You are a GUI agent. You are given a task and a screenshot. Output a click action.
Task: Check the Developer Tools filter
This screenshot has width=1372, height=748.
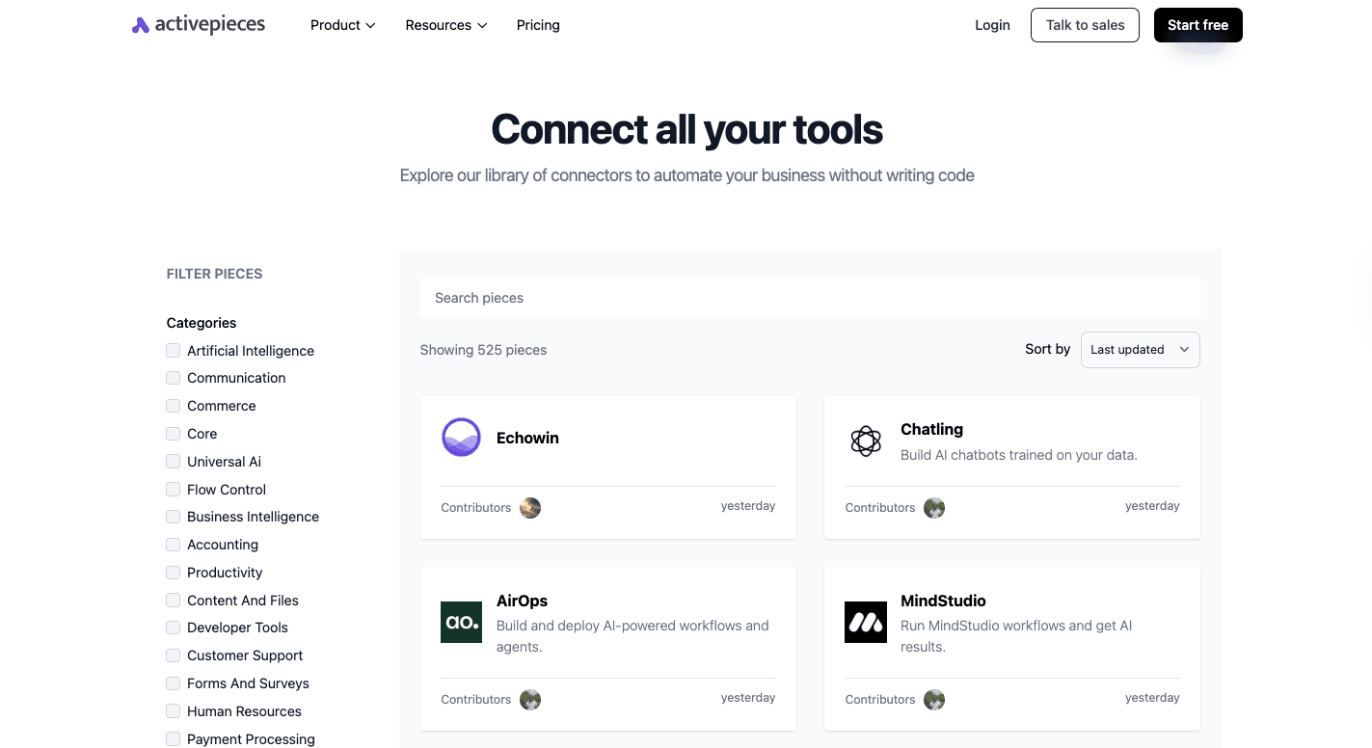coord(173,628)
